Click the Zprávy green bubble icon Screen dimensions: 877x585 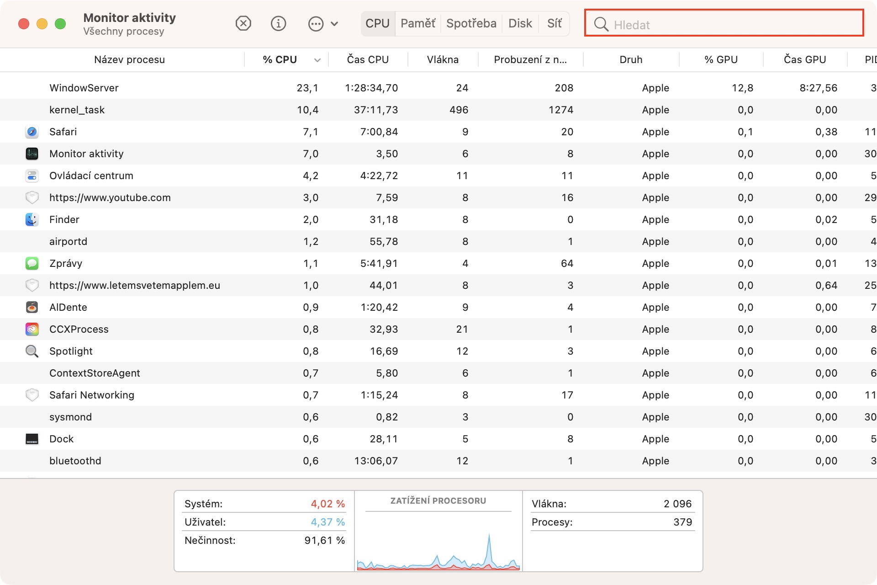(x=32, y=264)
